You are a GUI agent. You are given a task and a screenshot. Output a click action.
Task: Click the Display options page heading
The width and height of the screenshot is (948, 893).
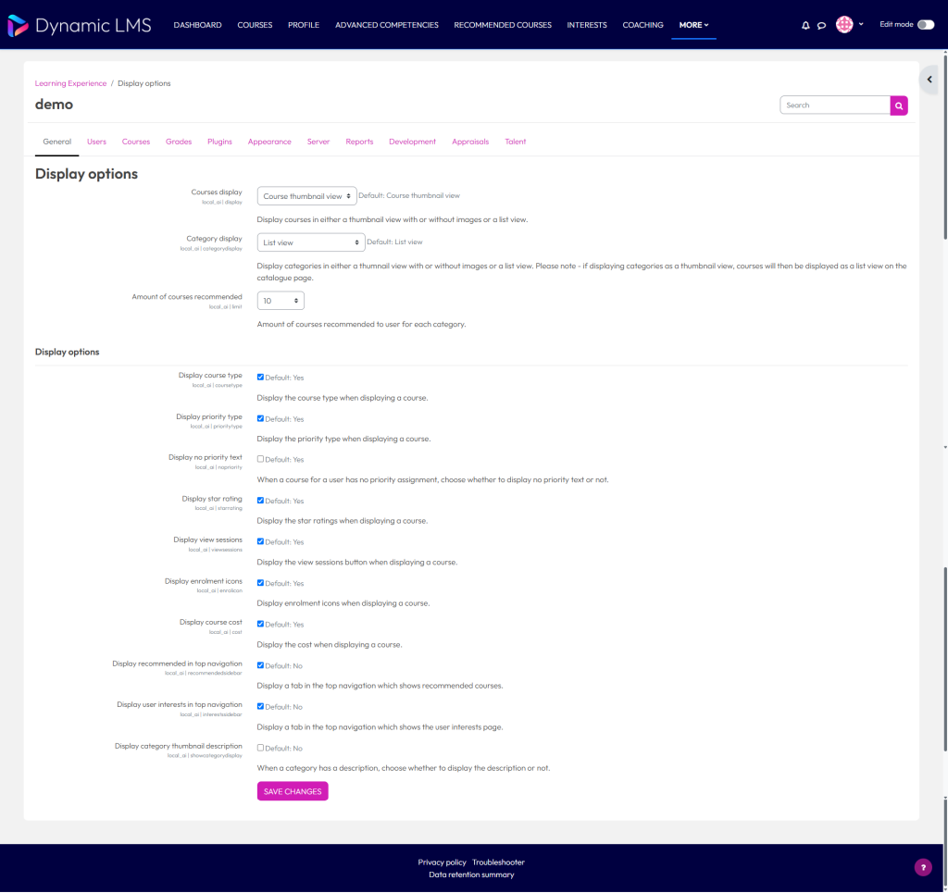(86, 174)
